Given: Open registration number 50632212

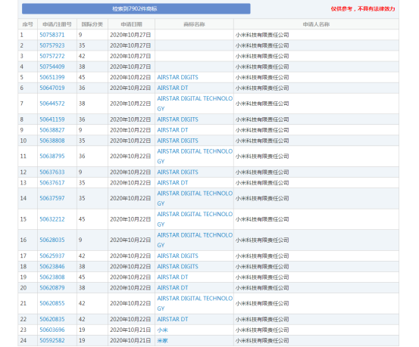Looking at the screenshot, I should click(x=52, y=219).
